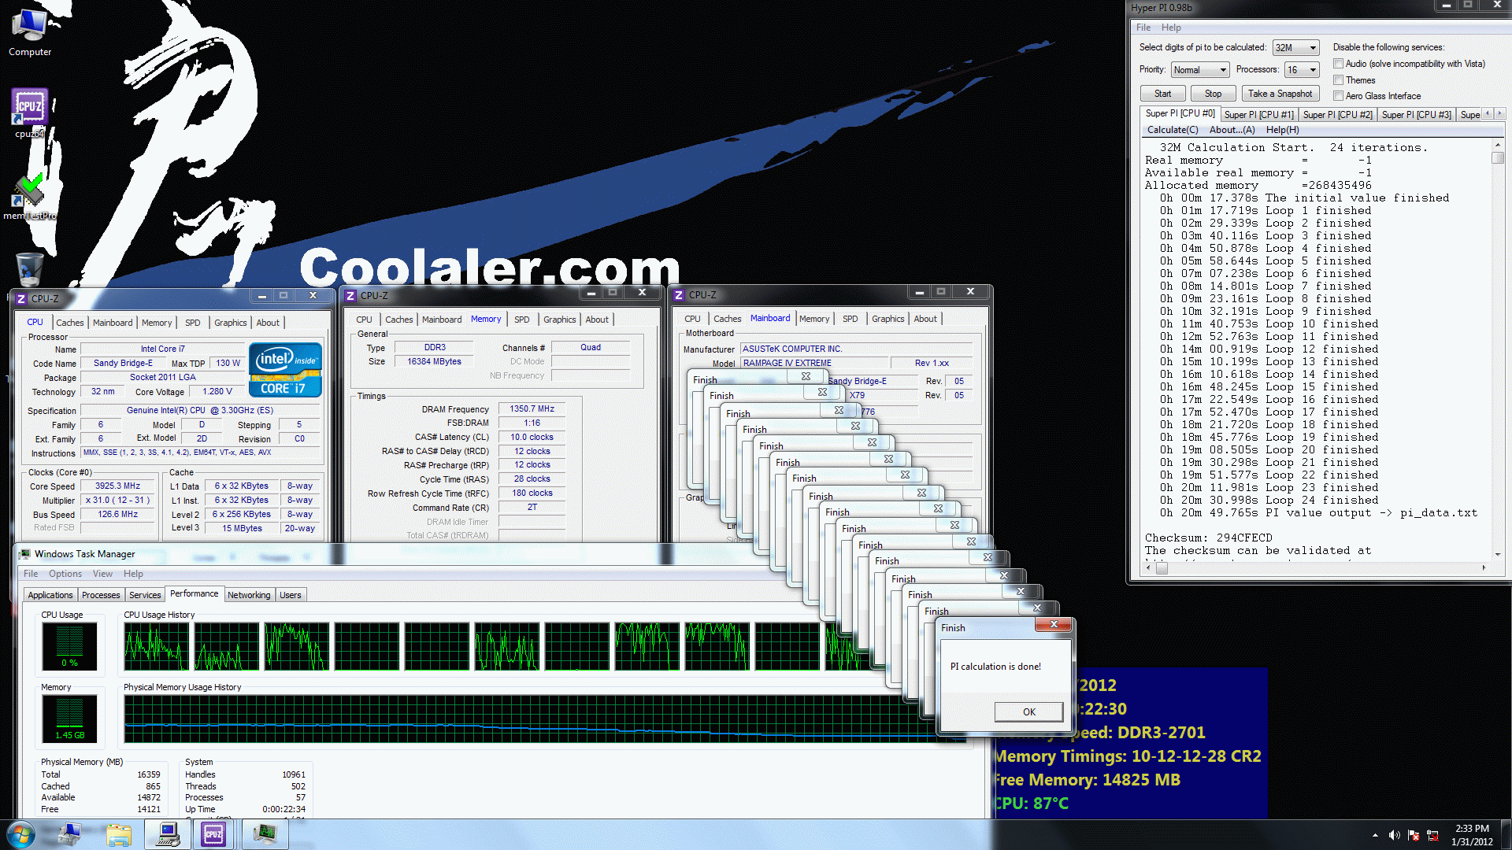Click the Z icon of the CPU-Z Mainboard window
This screenshot has height=850, width=1512.
click(x=679, y=295)
